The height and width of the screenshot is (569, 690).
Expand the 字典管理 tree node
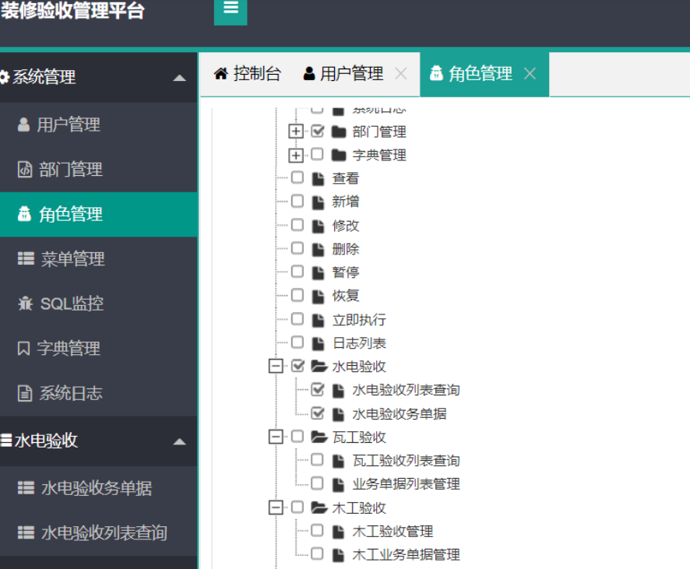(296, 155)
